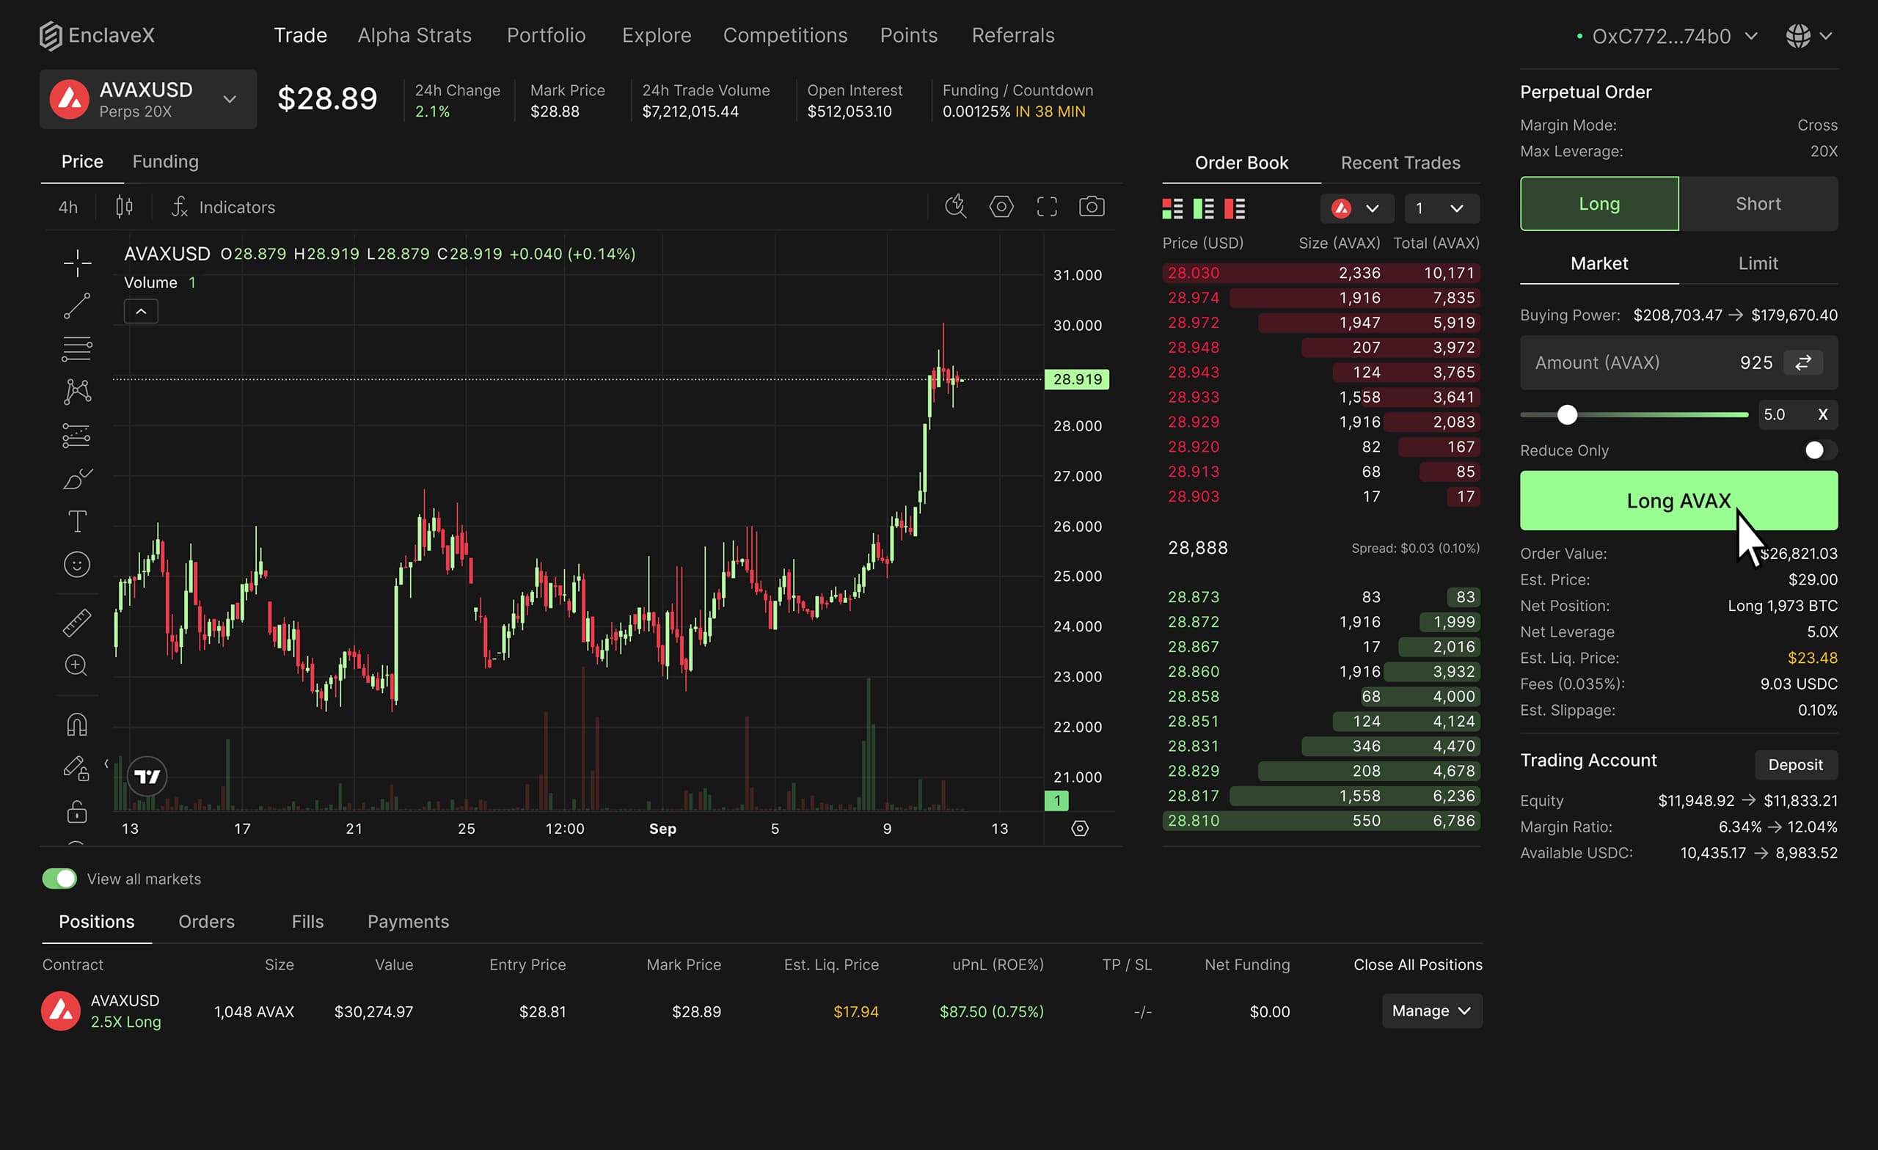Open the Indicators menu
The image size is (1878, 1150).
click(x=223, y=207)
